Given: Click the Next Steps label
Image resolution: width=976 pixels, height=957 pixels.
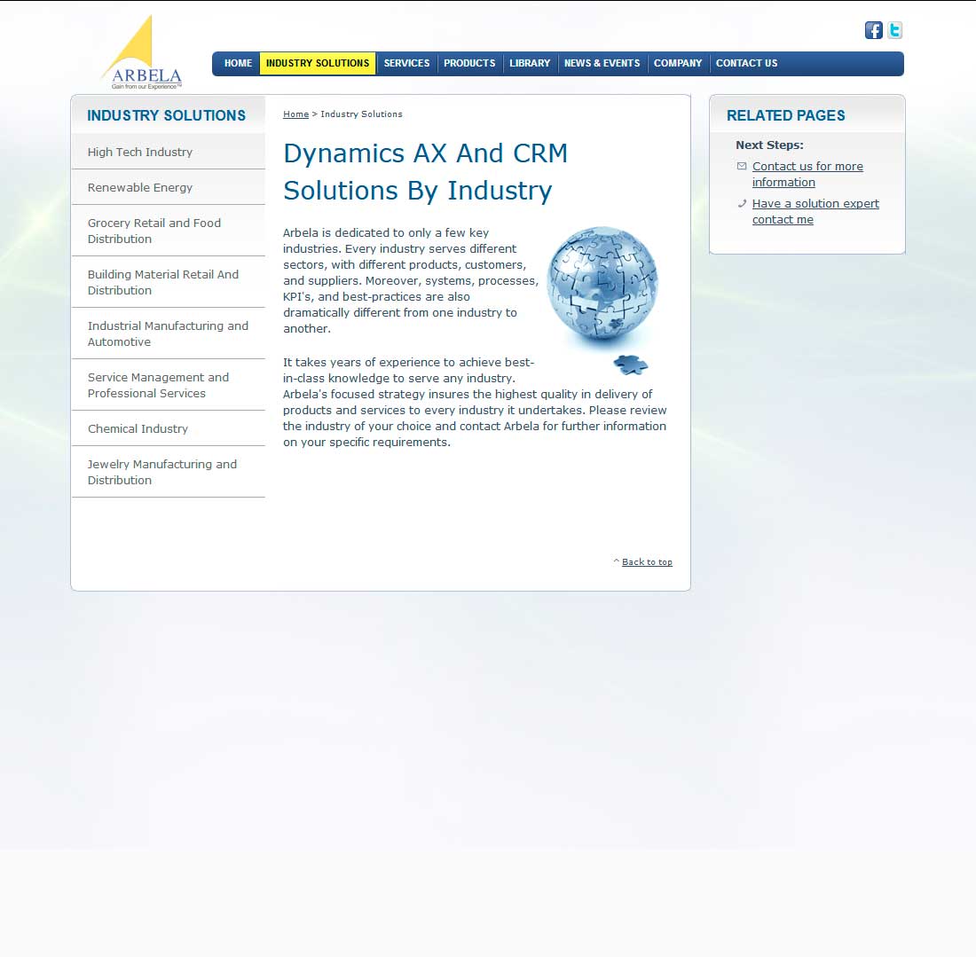Looking at the screenshot, I should (769, 145).
